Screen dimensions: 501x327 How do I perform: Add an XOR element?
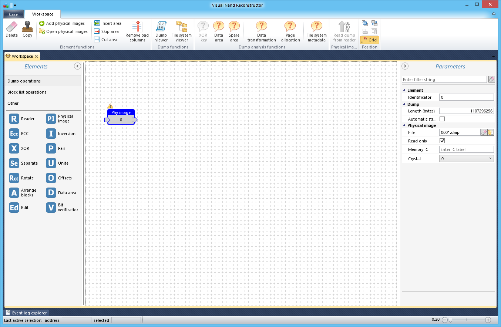point(20,148)
